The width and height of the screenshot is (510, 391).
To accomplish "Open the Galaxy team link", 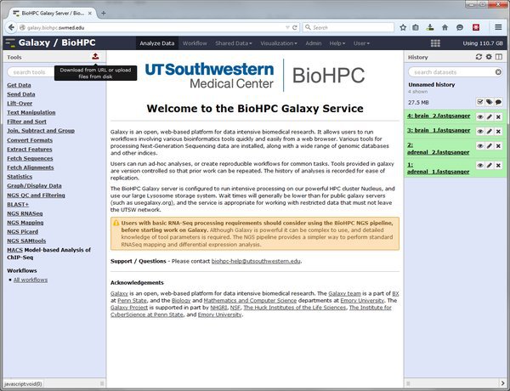I will click(344, 293).
